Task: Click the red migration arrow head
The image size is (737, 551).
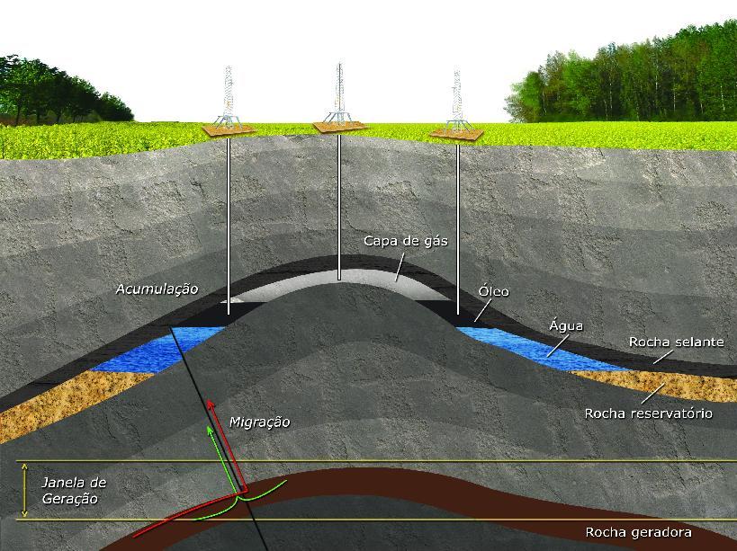Action: 211,405
